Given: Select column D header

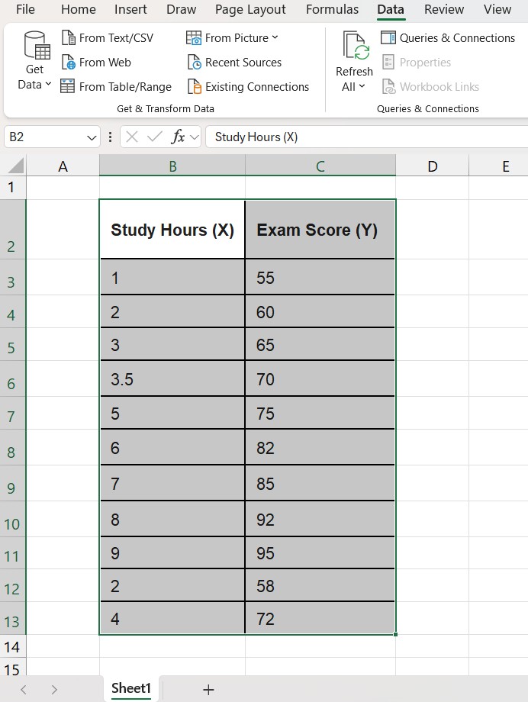Looking at the screenshot, I should 432,166.
